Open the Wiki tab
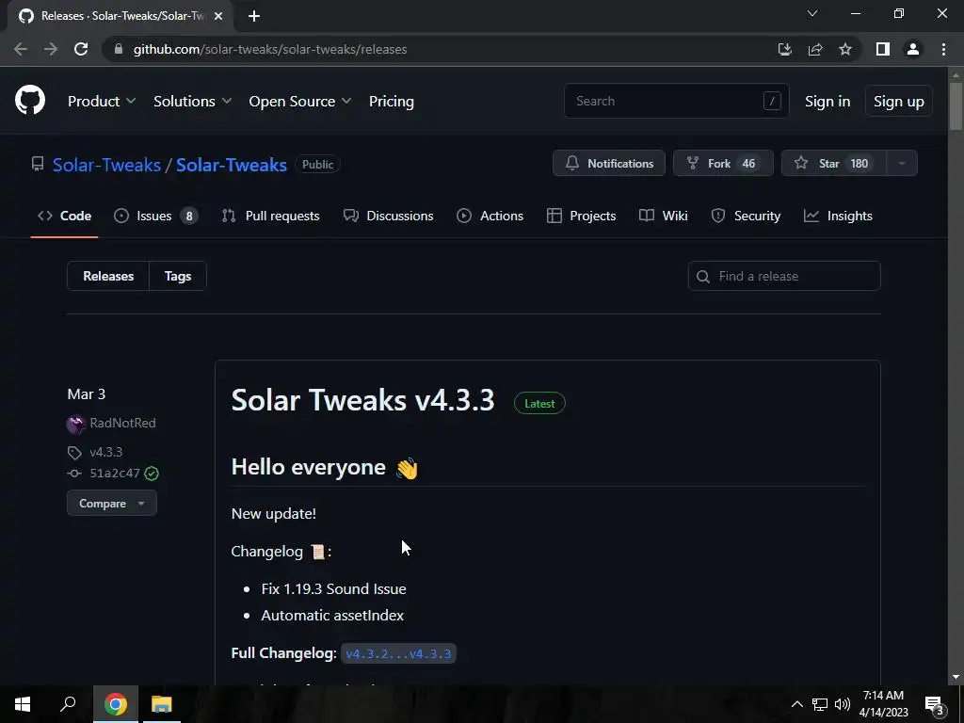This screenshot has width=964, height=723. pos(664,216)
